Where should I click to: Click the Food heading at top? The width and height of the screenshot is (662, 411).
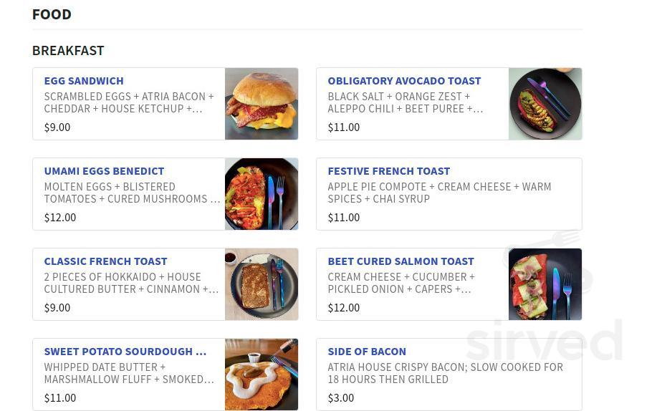coord(52,14)
